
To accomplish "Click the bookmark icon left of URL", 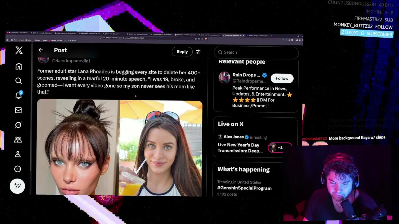I will [x=100, y=38].
